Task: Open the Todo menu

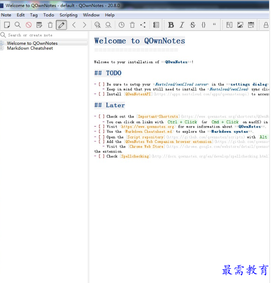Action: pos(48,15)
